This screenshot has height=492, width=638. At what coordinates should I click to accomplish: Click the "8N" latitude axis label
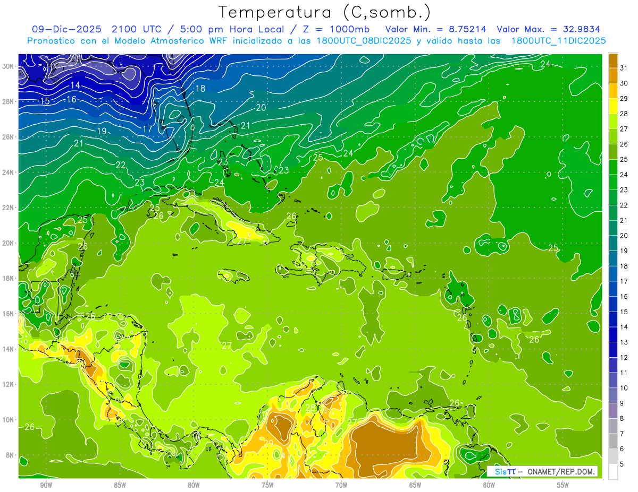click(x=10, y=455)
